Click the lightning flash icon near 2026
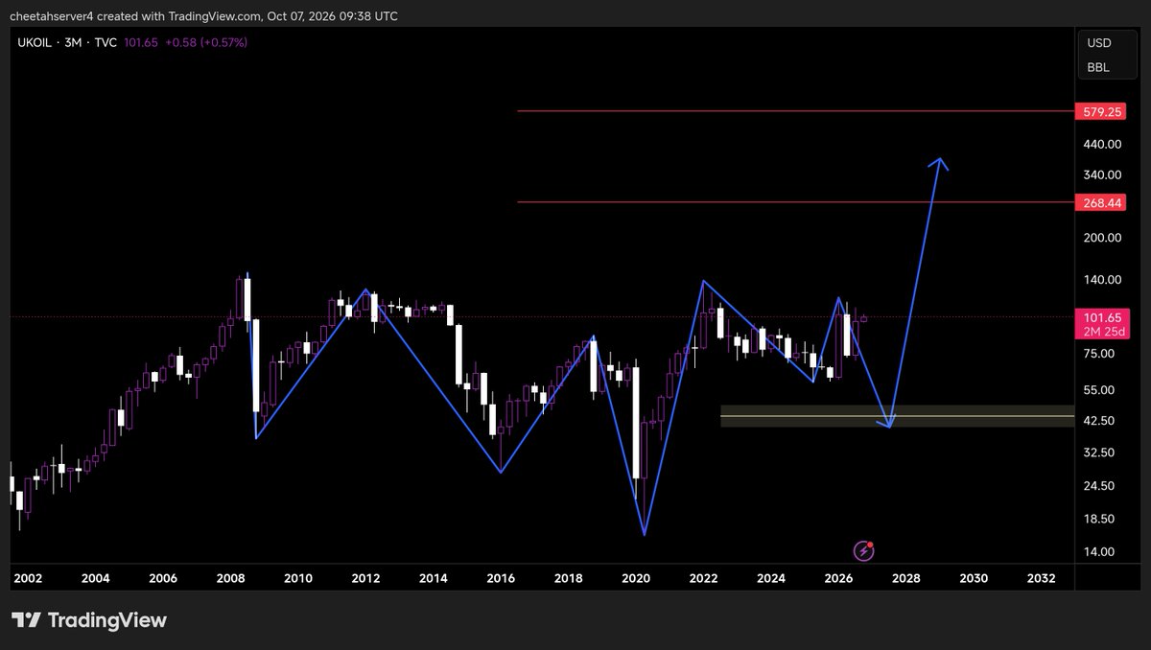The width and height of the screenshot is (1151, 650). [x=864, y=550]
